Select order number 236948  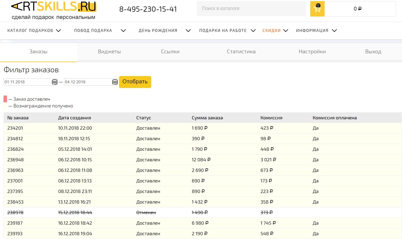click(15, 160)
